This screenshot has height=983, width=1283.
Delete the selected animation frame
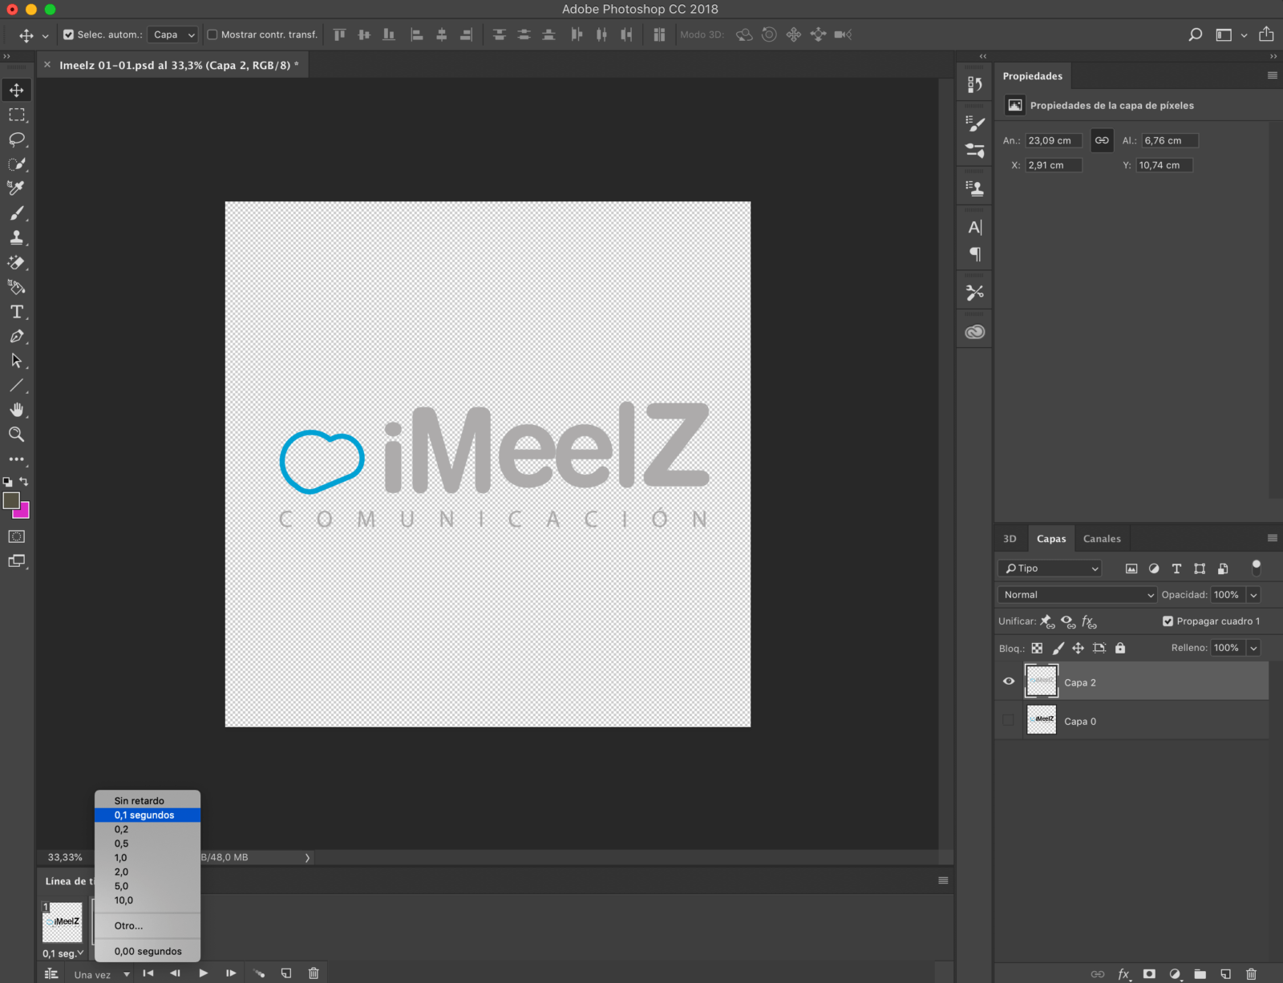coord(314,973)
